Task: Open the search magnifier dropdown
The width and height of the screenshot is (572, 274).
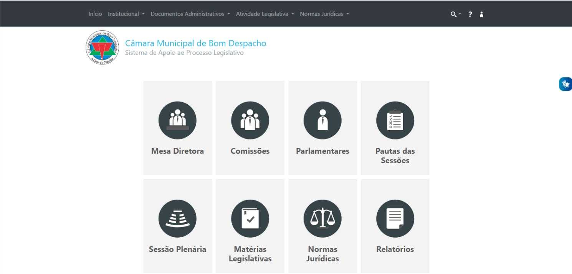Action: (x=455, y=14)
